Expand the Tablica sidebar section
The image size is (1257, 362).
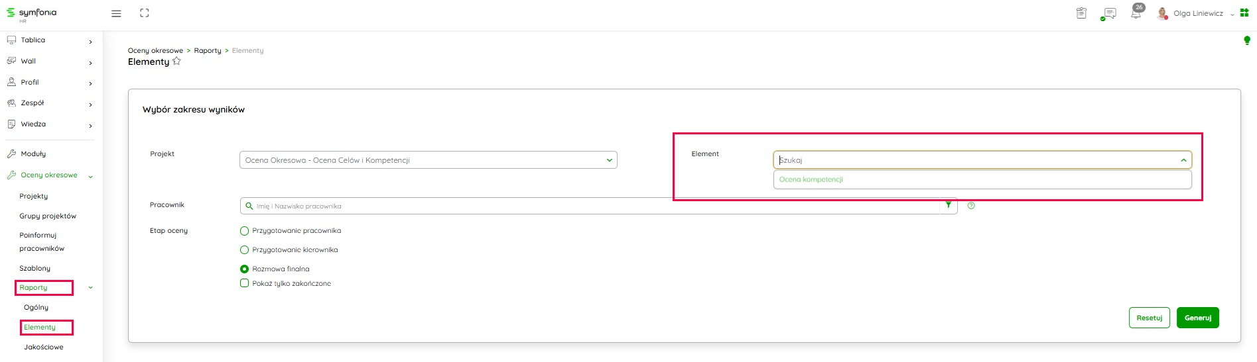[48, 40]
